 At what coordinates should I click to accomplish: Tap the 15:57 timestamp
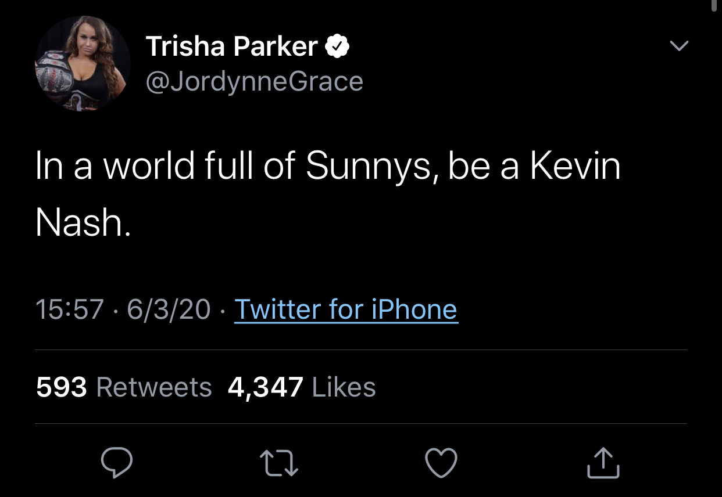(x=71, y=309)
